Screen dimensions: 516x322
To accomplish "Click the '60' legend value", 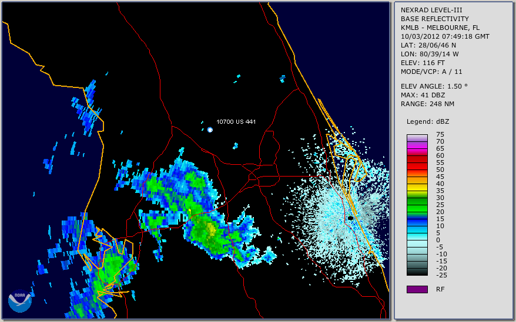I will click(x=440, y=156).
